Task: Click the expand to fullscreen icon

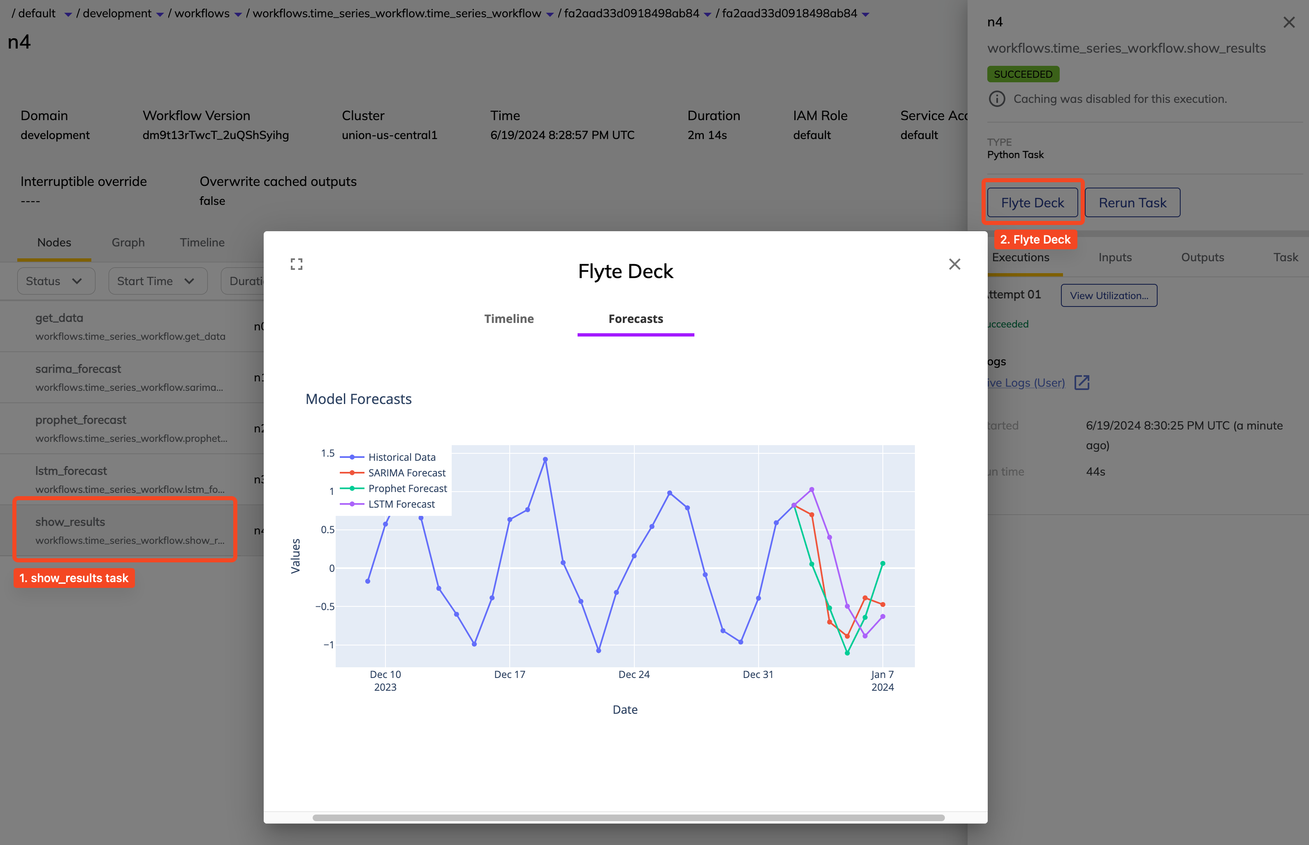Action: tap(296, 264)
